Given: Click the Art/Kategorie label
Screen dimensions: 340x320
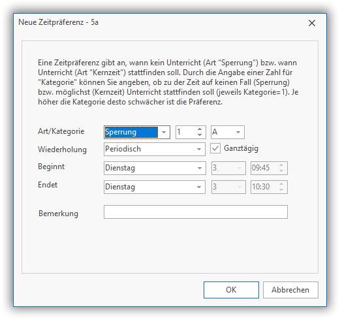Looking at the screenshot, I should 61,131.
